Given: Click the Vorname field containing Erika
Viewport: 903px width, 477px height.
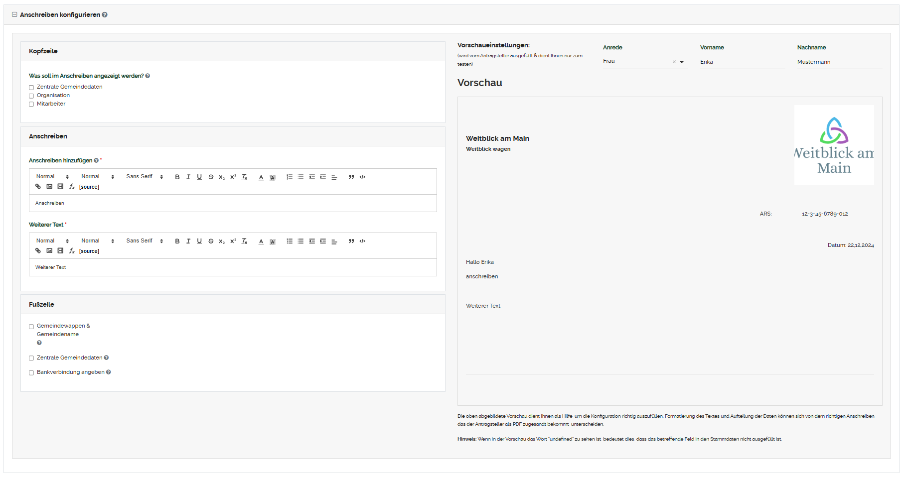Looking at the screenshot, I should click(x=742, y=62).
